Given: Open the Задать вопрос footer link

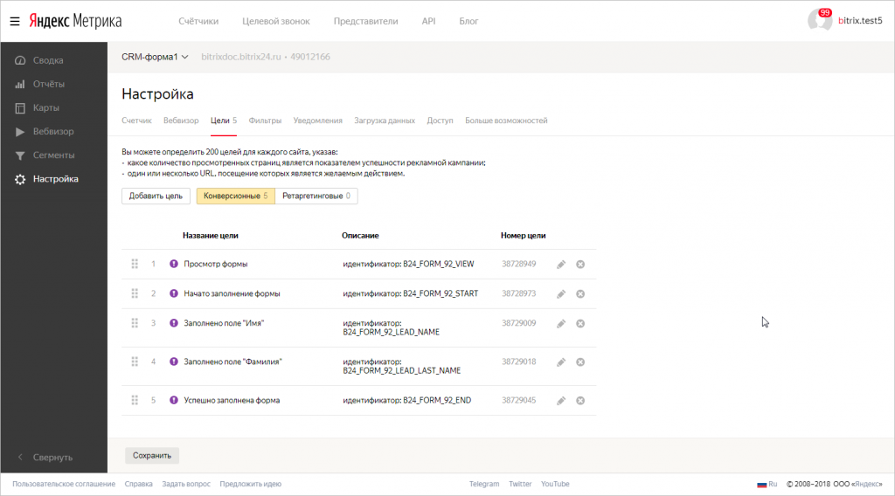Looking at the screenshot, I should coord(186,484).
